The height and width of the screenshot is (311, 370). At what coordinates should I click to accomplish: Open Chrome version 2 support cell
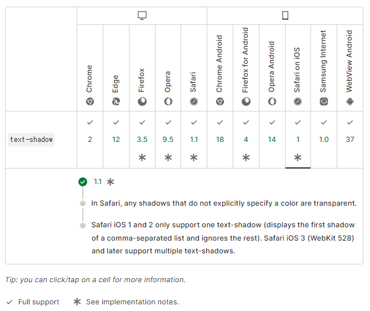pos(90,140)
